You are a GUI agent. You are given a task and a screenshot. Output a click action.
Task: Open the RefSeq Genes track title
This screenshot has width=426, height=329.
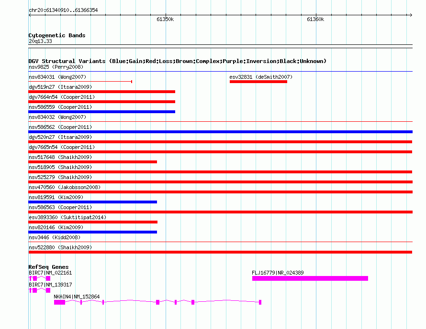tap(48, 267)
